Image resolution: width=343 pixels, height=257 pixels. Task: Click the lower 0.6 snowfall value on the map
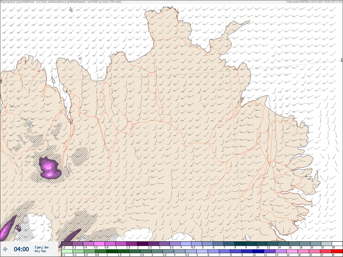pyautogui.click(x=50, y=175)
